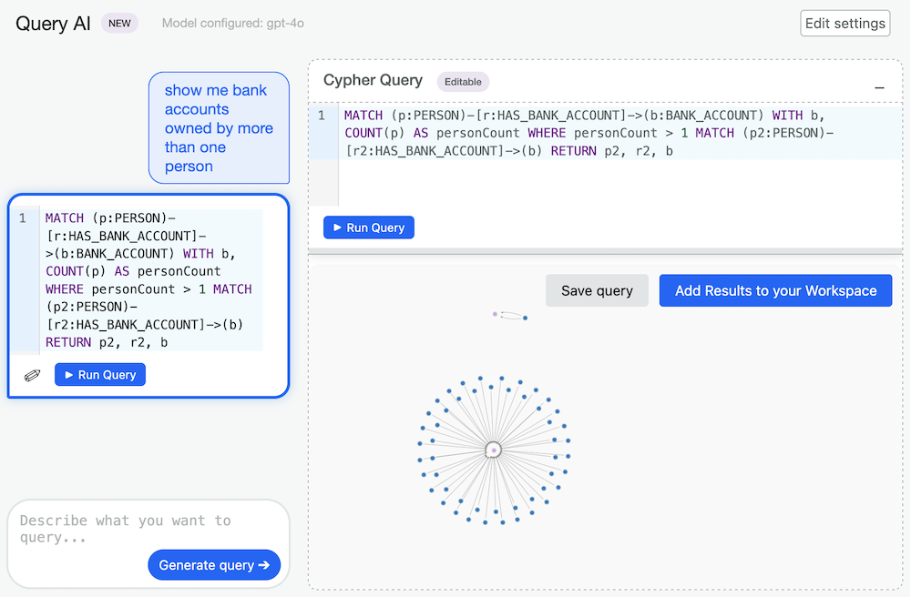Click the 'show me bank accounts' prompt bubble
The width and height of the screenshot is (911, 597).
219,127
